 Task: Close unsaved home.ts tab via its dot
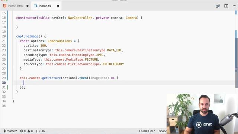click(58, 6)
